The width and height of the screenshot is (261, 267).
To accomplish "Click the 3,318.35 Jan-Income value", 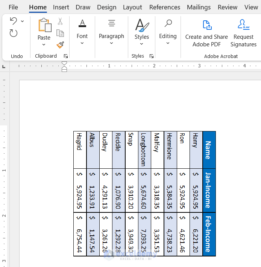I will coord(156,197).
